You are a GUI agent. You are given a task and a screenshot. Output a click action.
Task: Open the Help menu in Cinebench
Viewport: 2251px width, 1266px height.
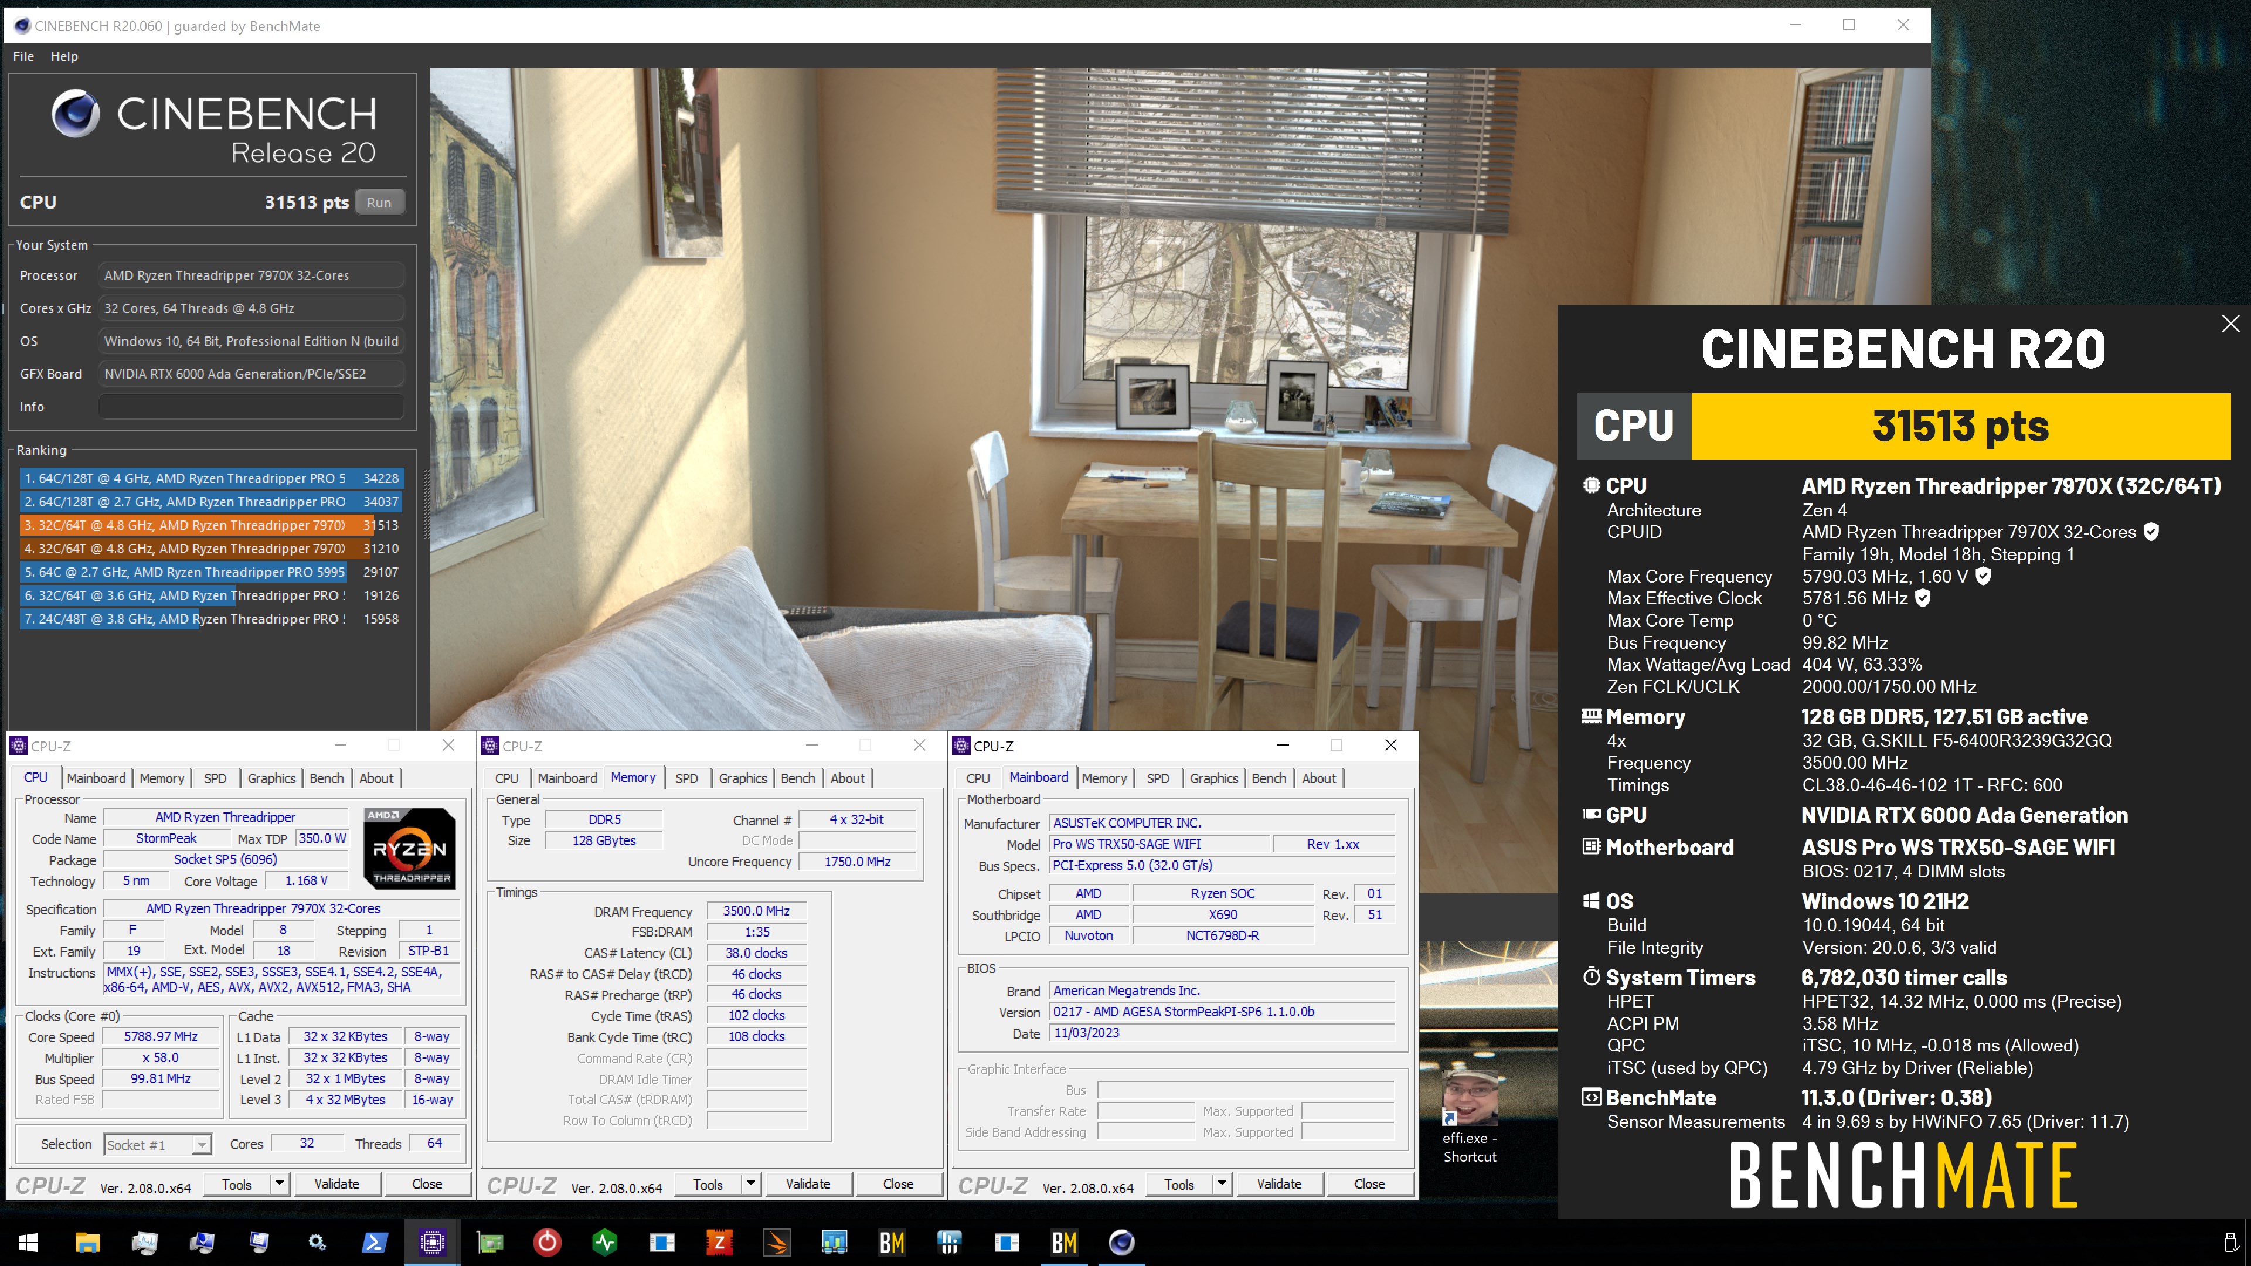64,56
